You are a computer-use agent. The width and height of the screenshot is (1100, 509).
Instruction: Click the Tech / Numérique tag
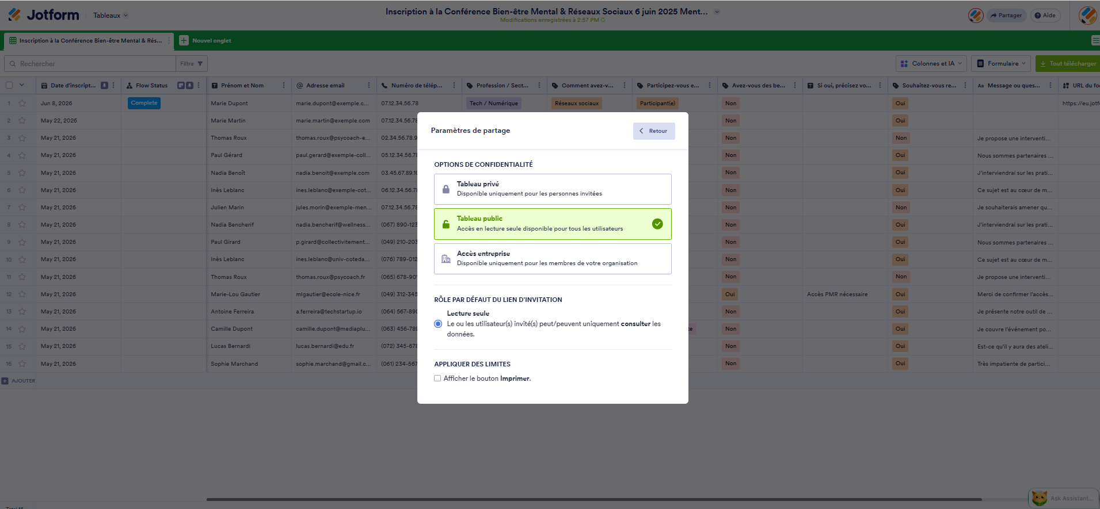494,104
